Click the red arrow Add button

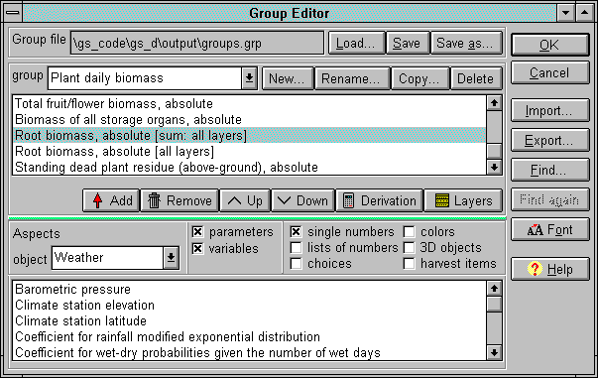(111, 200)
